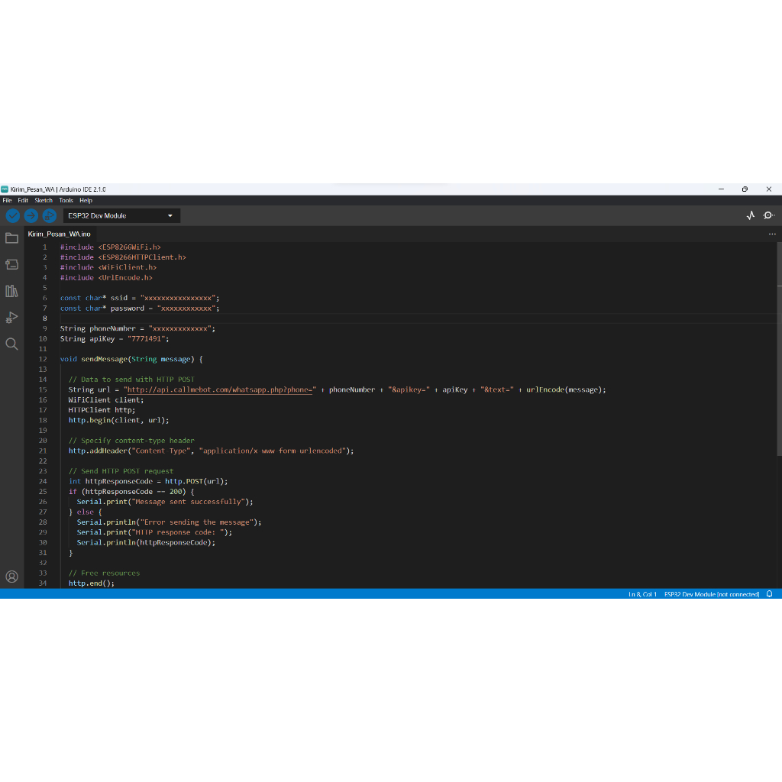Click line number 12 in gutter
Image resolution: width=782 pixels, height=782 pixels.
point(43,359)
